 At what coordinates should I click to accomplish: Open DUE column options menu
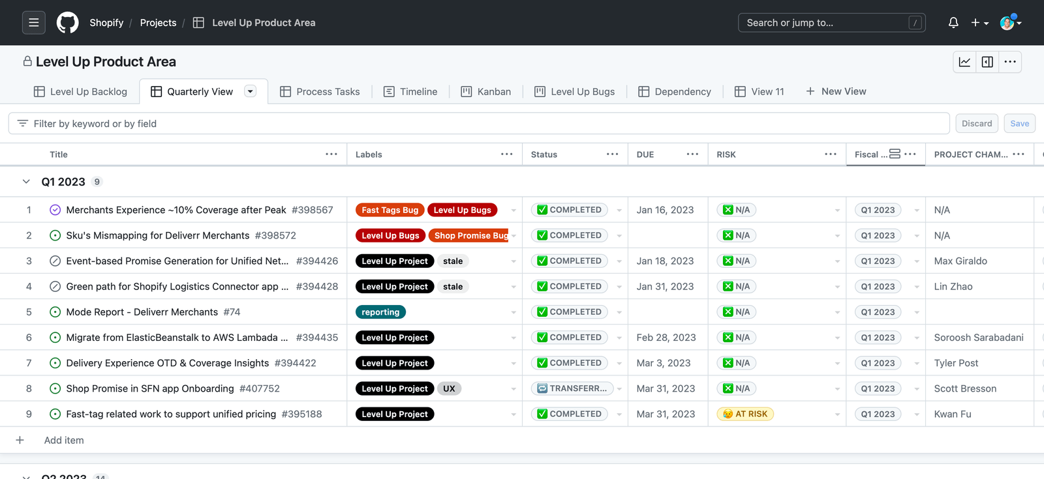pos(692,154)
